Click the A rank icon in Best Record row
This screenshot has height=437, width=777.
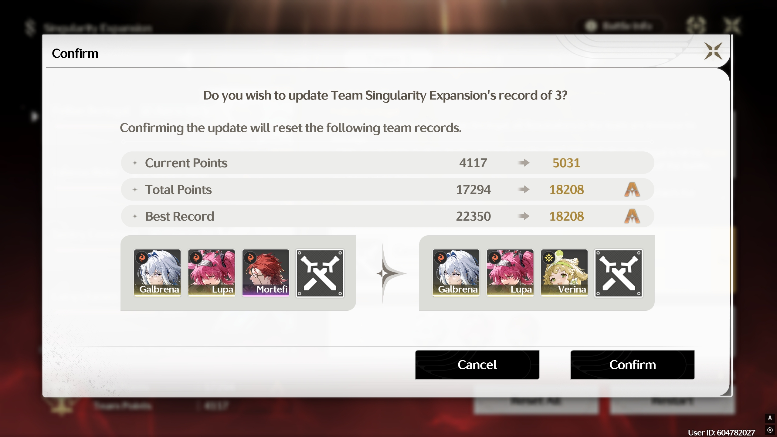click(632, 216)
